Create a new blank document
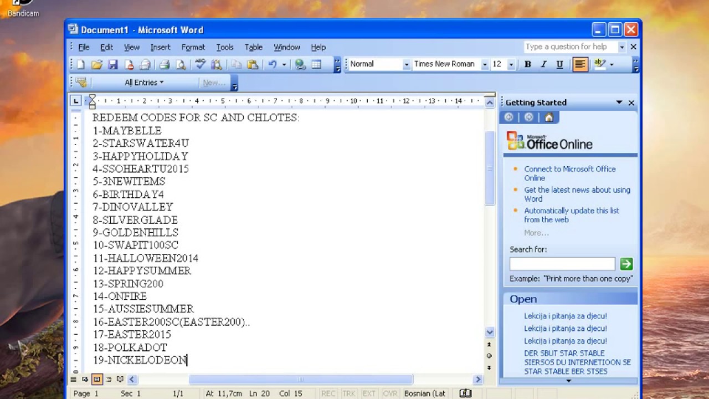 (x=81, y=65)
